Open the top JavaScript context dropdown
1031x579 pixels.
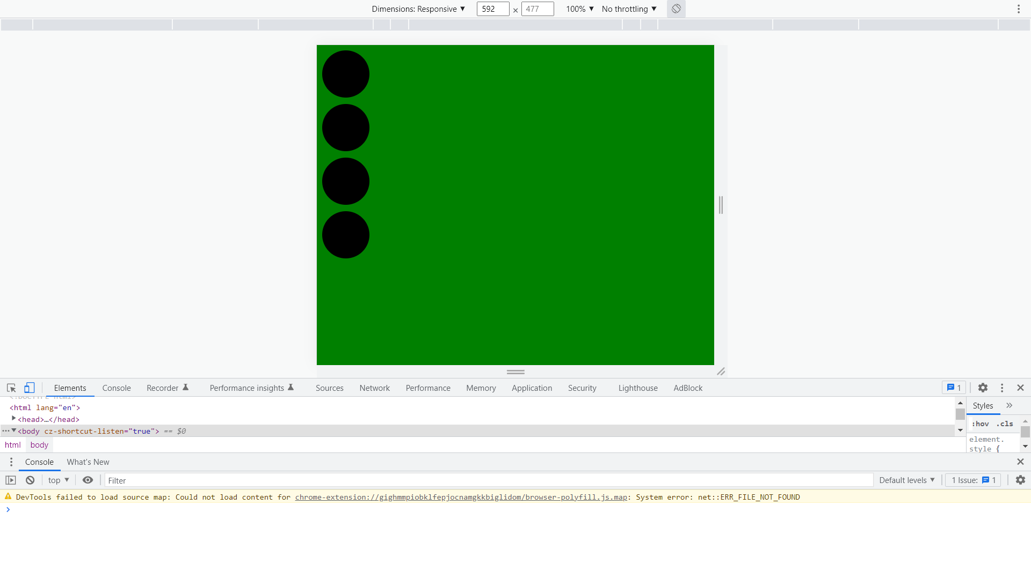(59, 480)
